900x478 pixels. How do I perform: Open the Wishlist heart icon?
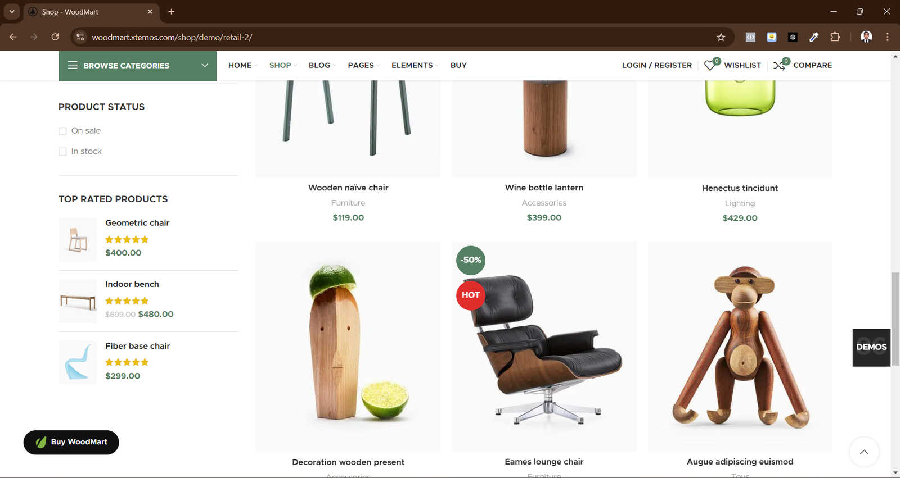[x=710, y=65]
